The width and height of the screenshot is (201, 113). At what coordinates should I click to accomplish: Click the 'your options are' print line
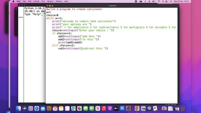72,24
